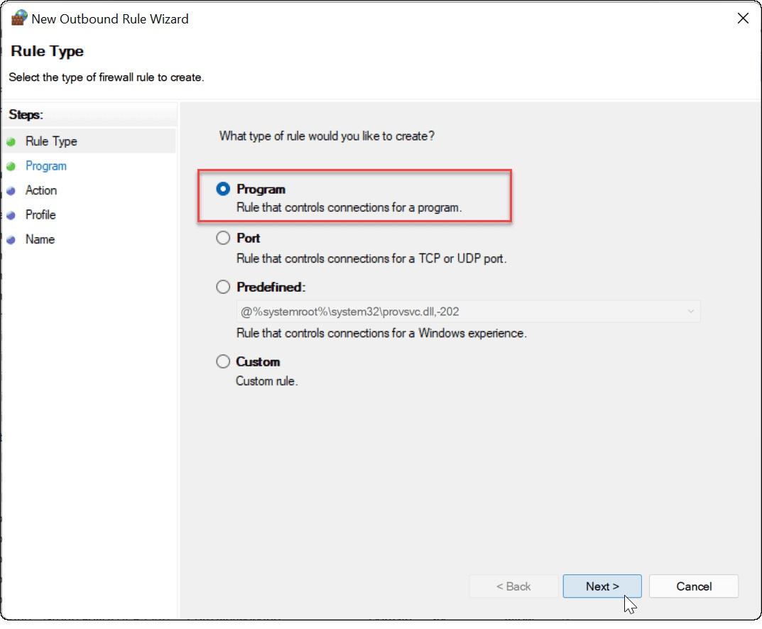This screenshot has height=629, width=762.
Task: Open the Action step in Steps list
Action: coord(41,191)
